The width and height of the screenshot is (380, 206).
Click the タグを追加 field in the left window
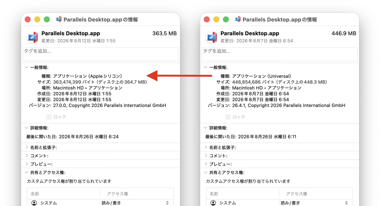click(x=101, y=54)
